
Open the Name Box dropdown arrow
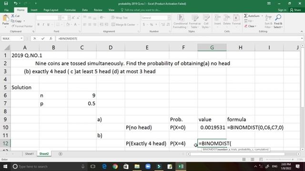click(21, 38)
